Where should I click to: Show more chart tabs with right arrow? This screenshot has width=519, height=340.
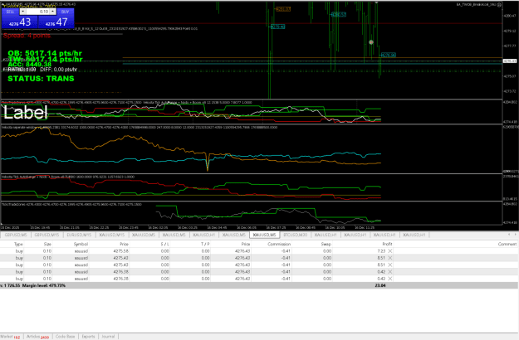(x=515, y=235)
